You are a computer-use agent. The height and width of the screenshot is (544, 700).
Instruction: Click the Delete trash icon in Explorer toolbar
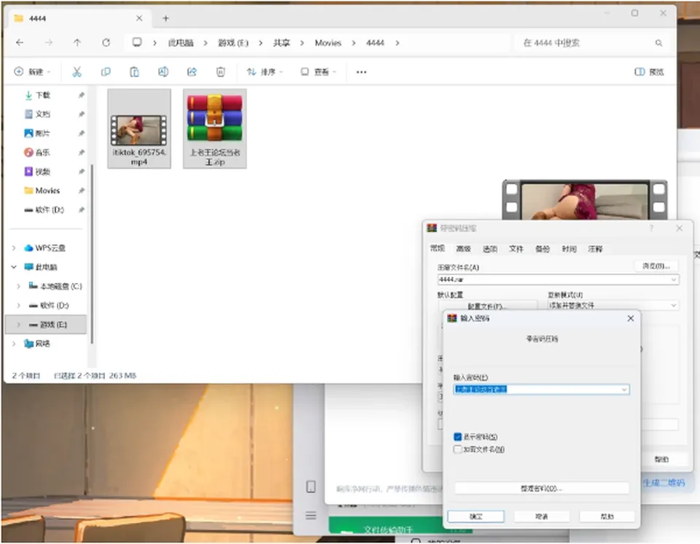(220, 71)
